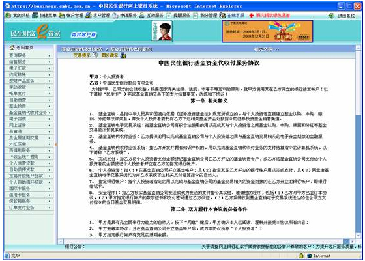Viewport: 365px width, 261px height.
Task: Expand the 理财产品服务 arrow
Action: (x=50, y=81)
